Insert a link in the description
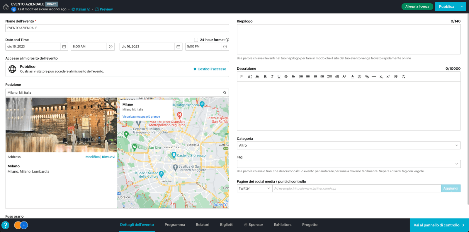Image resolution: width=469 pixels, height=232 pixels. pyautogui.click(x=367, y=77)
